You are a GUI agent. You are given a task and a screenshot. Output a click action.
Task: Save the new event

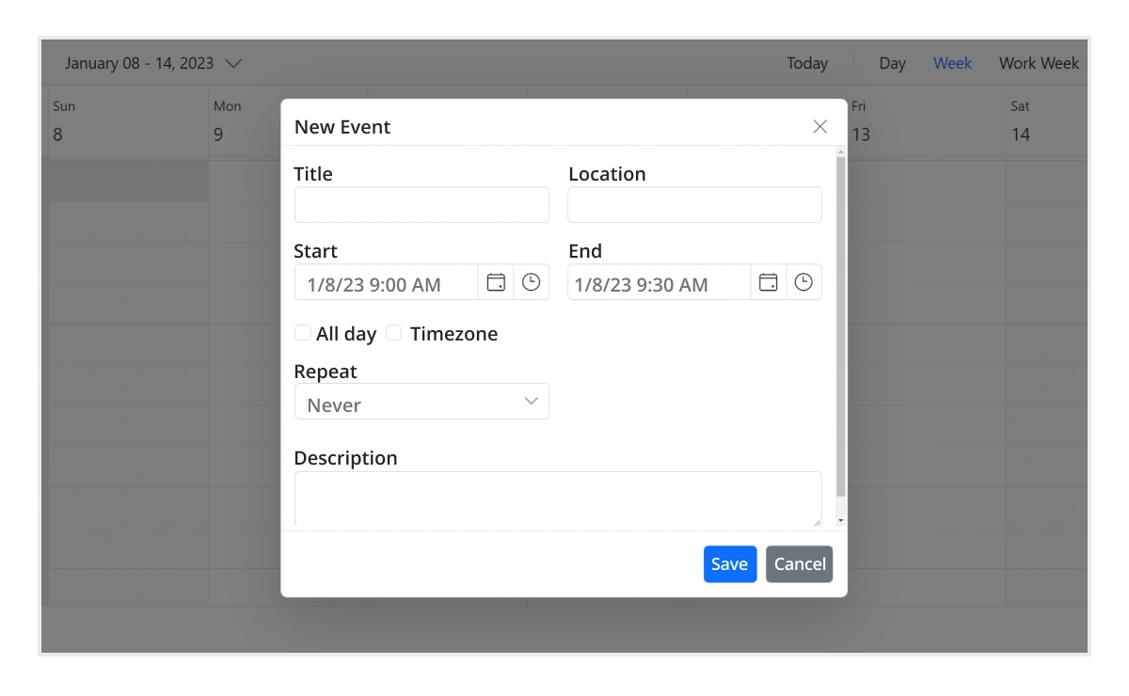[x=730, y=563]
